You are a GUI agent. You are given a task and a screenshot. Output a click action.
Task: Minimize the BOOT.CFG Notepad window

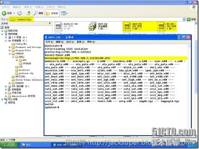click(x=179, y=37)
